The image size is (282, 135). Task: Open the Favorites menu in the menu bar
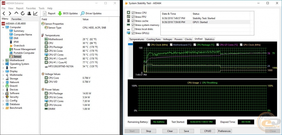pos(31,8)
